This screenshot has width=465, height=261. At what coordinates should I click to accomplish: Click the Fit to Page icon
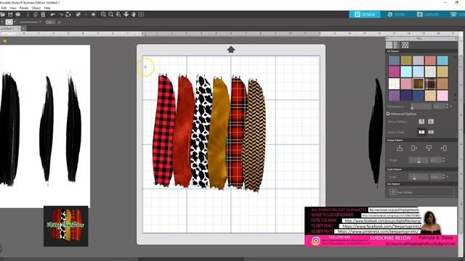(x=141, y=14)
